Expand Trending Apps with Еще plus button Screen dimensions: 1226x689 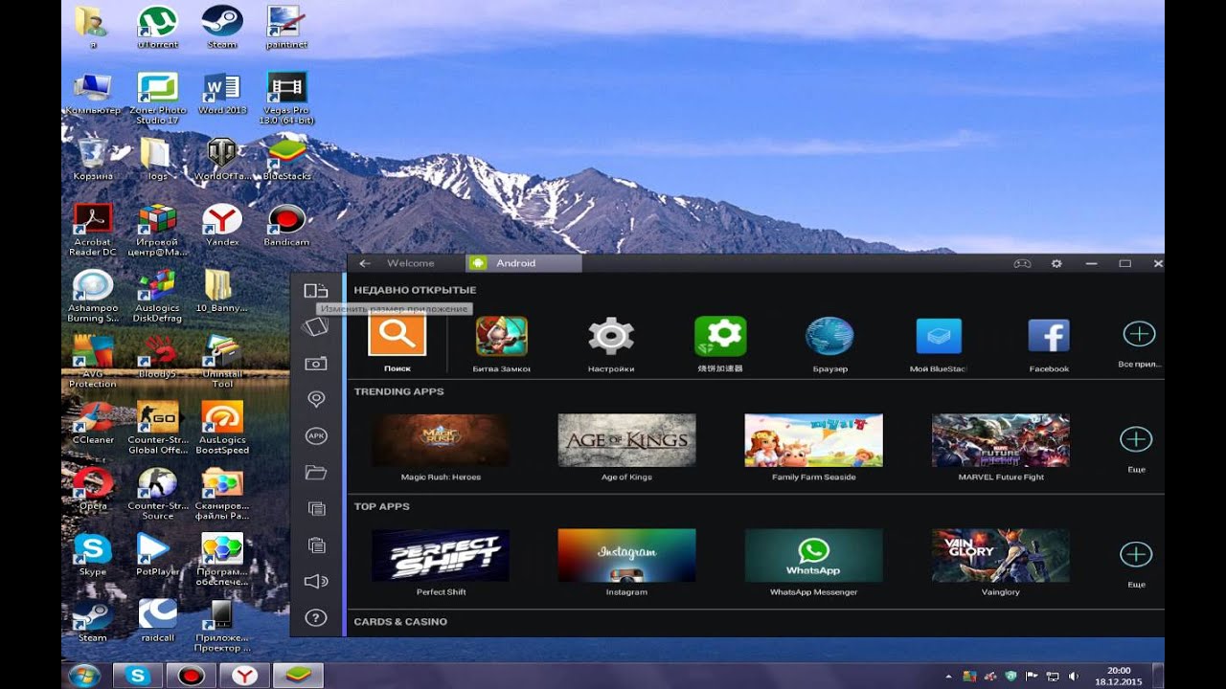pos(1136,439)
